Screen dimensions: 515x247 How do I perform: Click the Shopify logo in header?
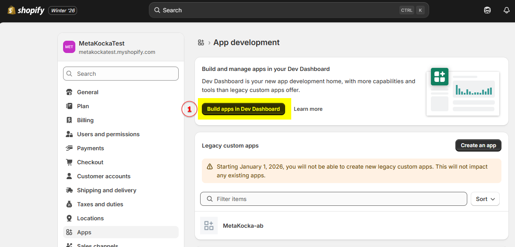pyautogui.click(x=26, y=11)
